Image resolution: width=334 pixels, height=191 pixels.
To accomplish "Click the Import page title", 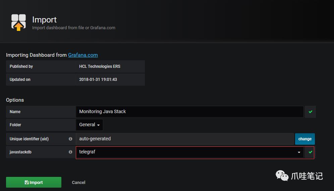I will (44, 19).
